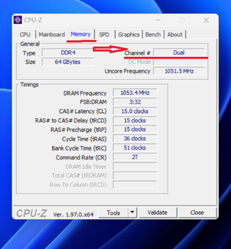Click the empty DRAM Idle Timer field
The width and height of the screenshot is (231, 249).
135,166
